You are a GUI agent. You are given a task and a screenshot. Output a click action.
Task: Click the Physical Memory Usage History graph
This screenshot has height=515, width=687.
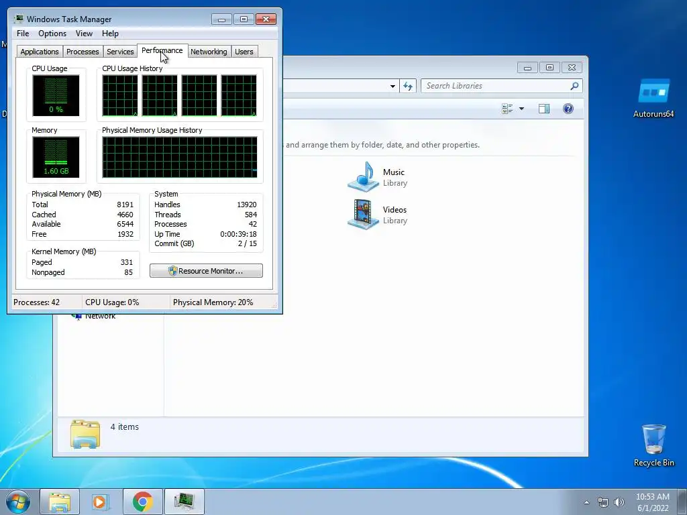click(180, 157)
